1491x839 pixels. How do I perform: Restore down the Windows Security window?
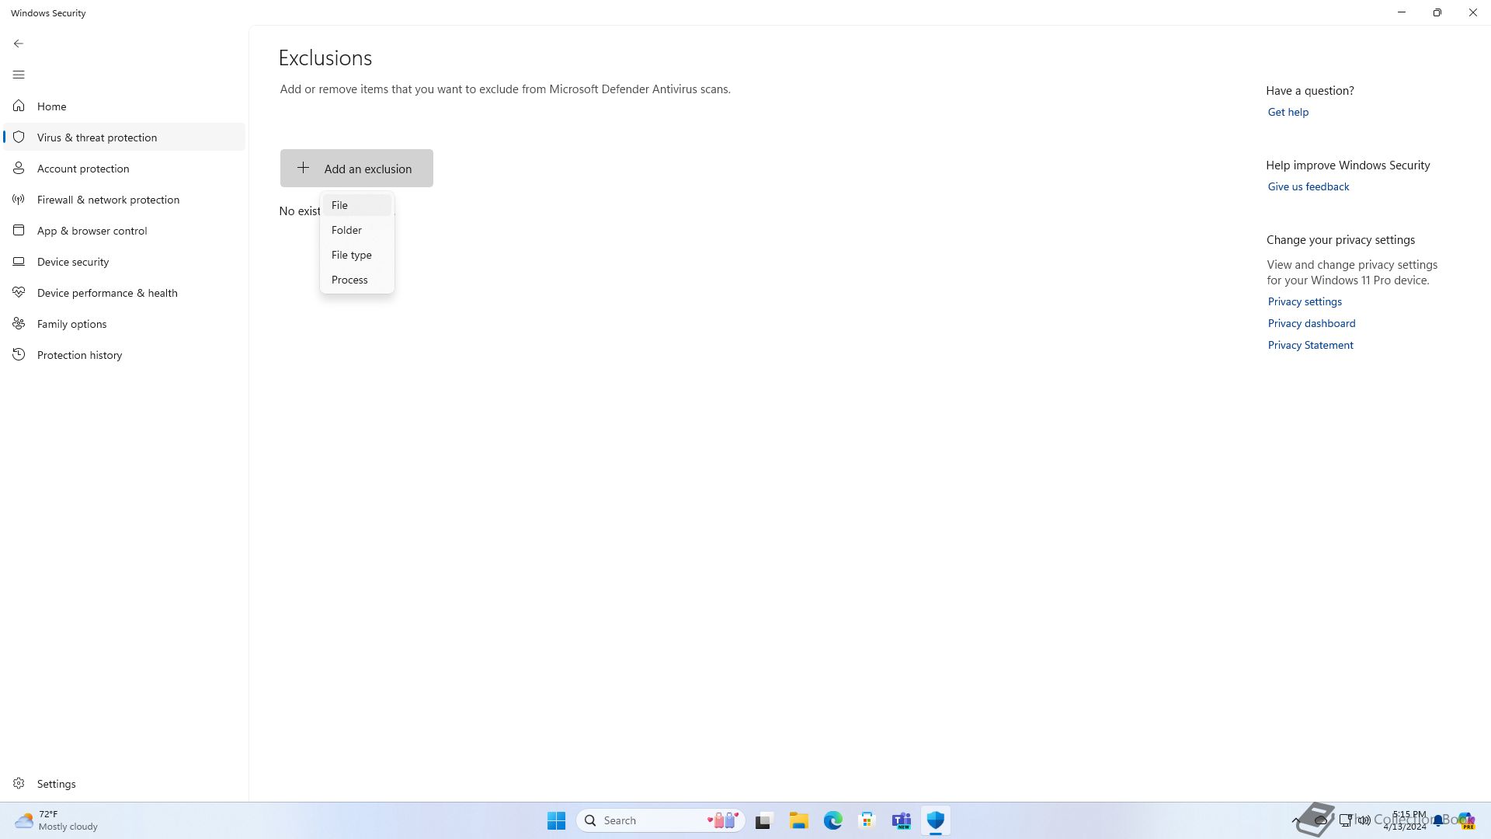(1437, 12)
